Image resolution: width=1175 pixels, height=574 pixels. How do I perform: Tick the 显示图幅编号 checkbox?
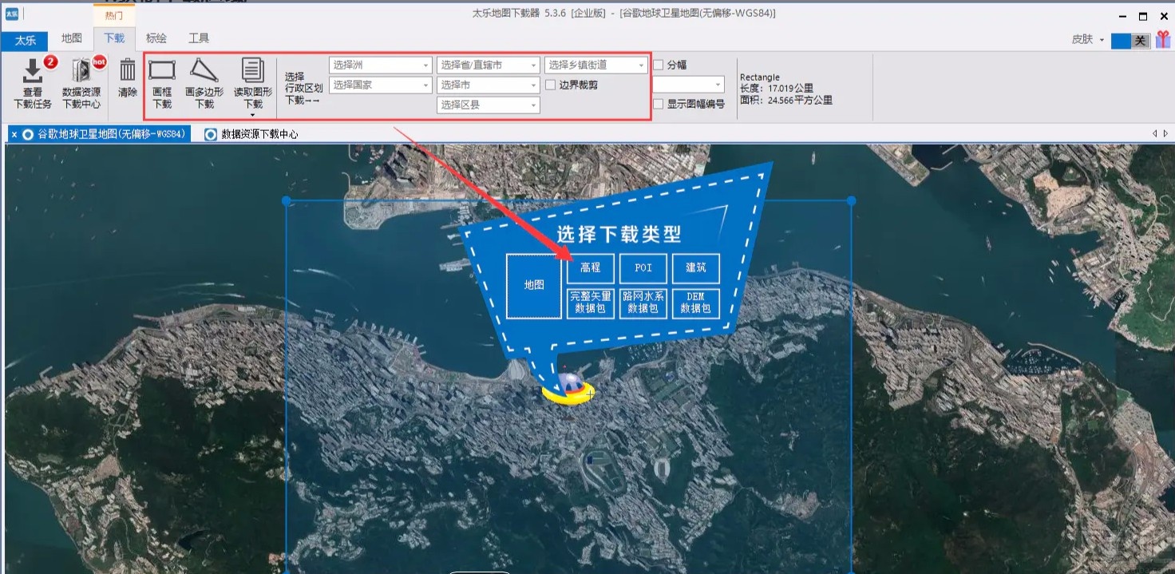click(659, 104)
